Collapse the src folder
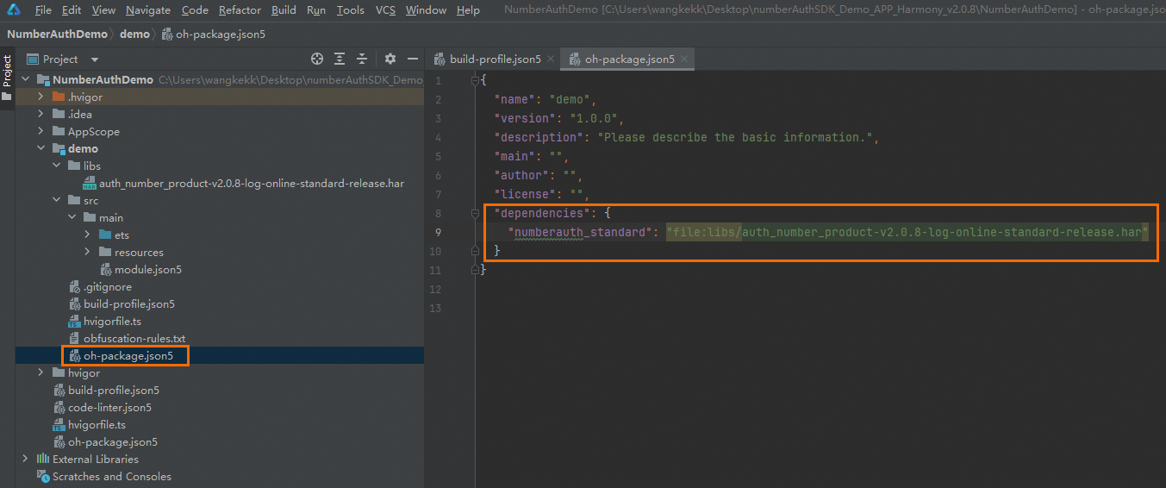This screenshot has height=488, width=1166. [56, 200]
